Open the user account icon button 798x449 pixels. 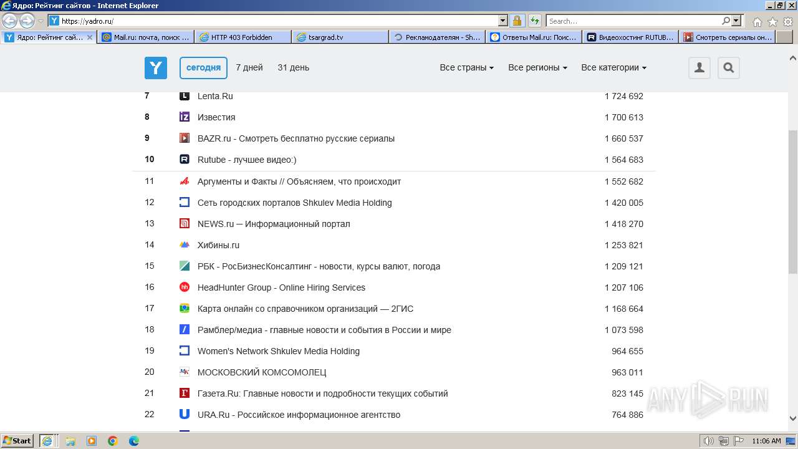[x=699, y=68]
